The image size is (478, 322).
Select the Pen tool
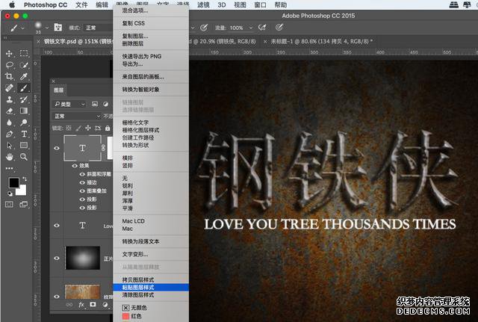coord(9,134)
